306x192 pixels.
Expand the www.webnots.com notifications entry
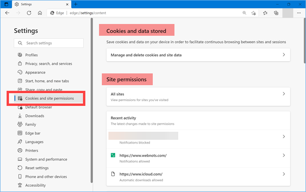(198, 158)
